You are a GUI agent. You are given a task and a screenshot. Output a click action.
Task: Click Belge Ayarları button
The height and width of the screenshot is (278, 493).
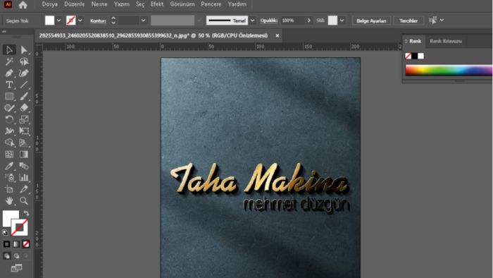pos(371,20)
